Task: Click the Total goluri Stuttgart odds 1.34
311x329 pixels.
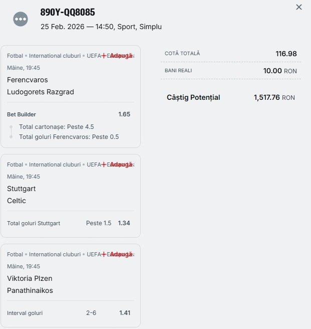Action: pos(124,223)
